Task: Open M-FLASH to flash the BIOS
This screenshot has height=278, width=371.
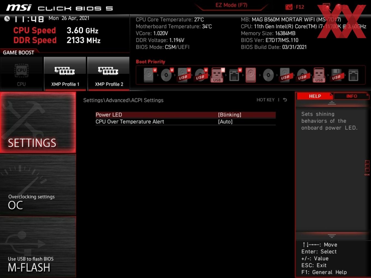Action: [38, 247]
